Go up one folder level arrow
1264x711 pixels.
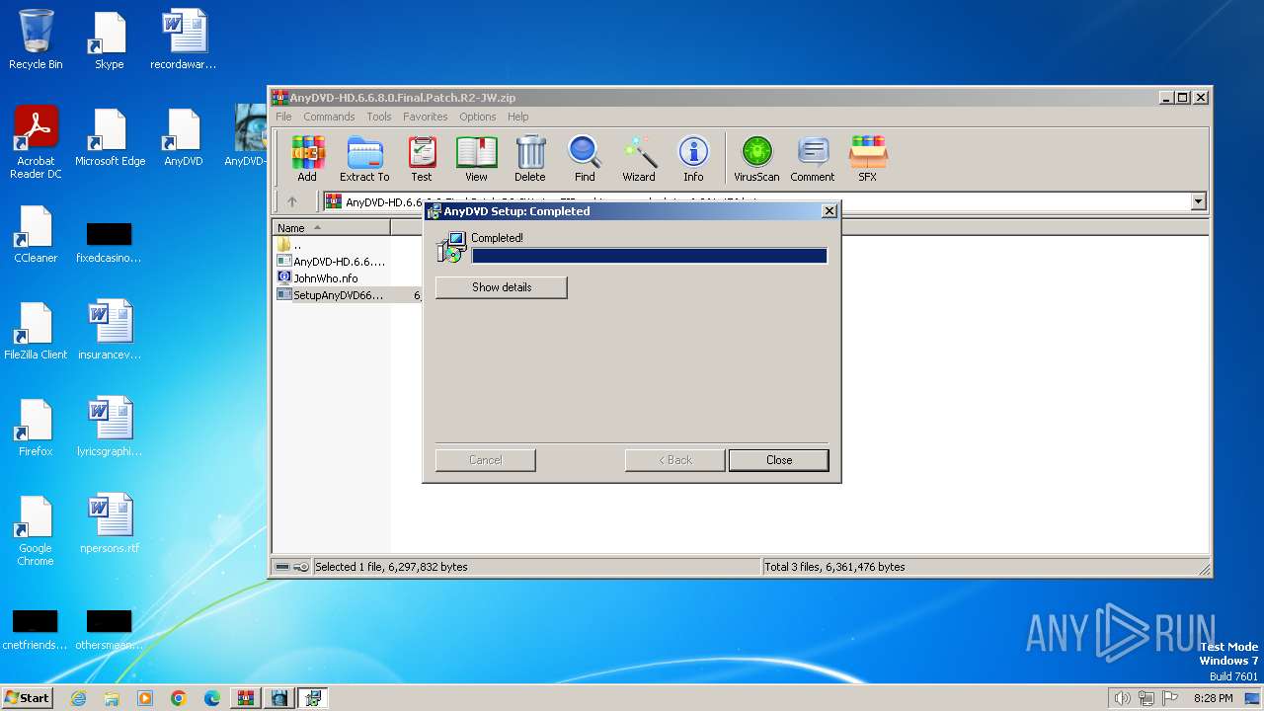(292, 201)
